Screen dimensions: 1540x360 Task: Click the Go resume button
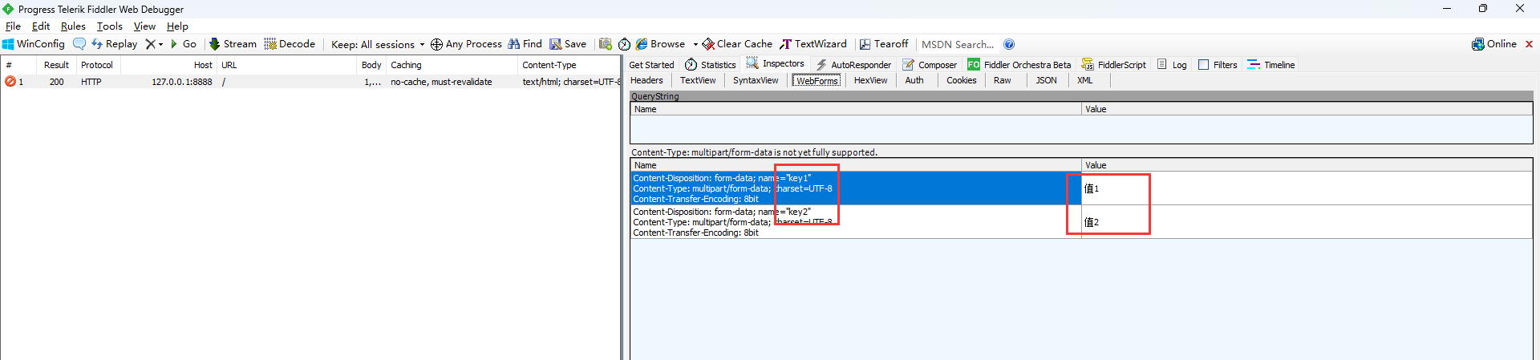pos(184,44)
